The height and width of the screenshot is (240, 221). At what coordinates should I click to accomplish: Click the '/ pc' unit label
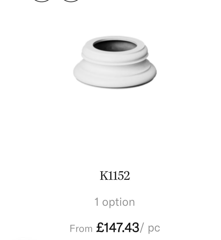[150, 228]
